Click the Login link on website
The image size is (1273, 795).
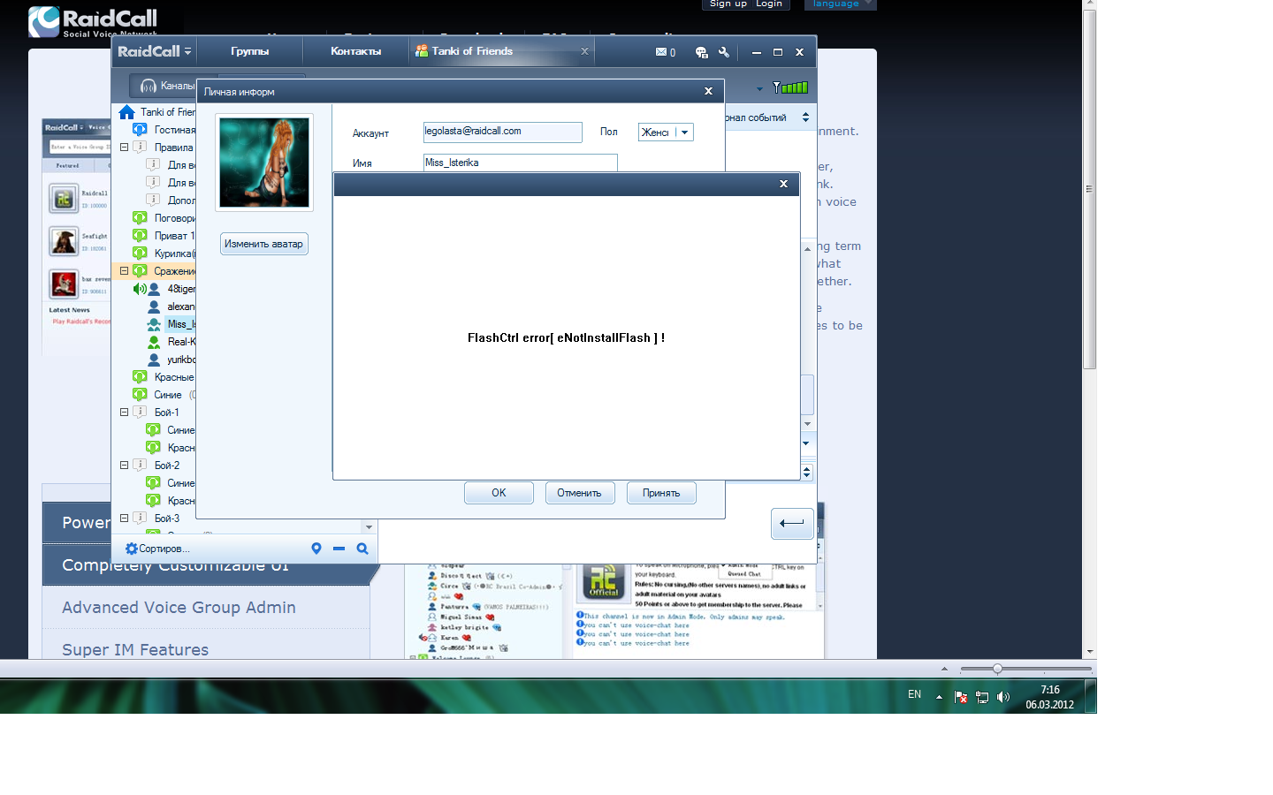coord(769,4)
